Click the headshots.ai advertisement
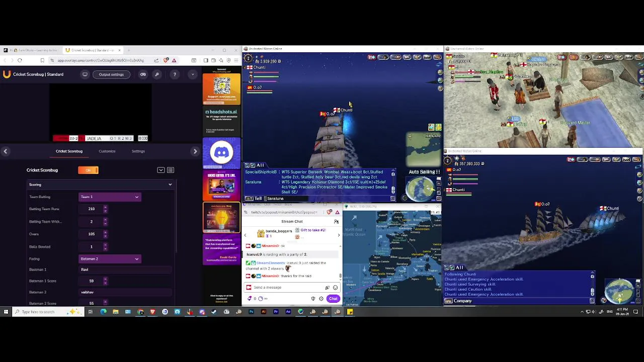644x362 pixels. coord(221,121)
